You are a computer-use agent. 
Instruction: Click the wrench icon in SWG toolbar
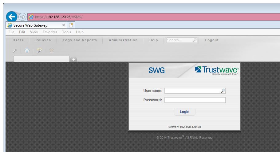14,51
